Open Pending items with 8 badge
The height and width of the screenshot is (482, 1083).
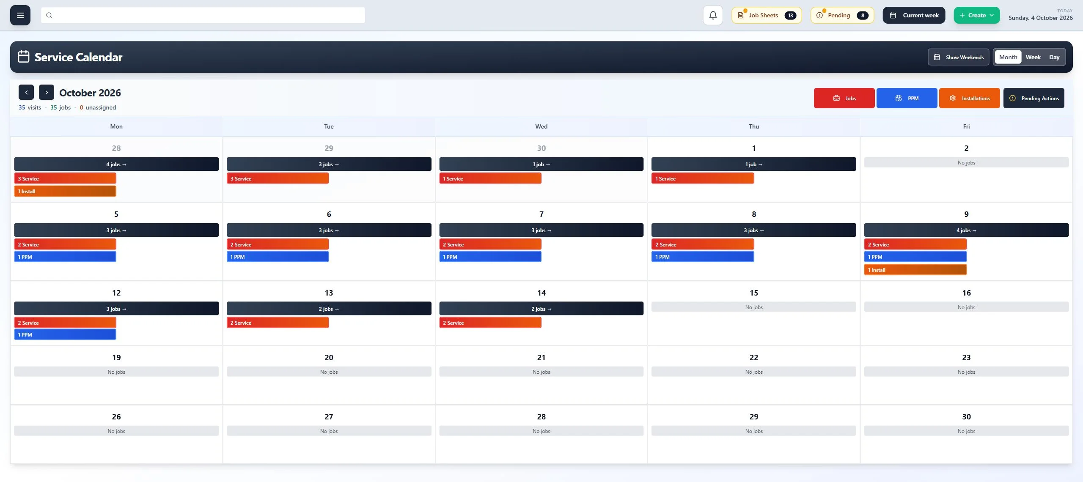(x=842, y=15)
